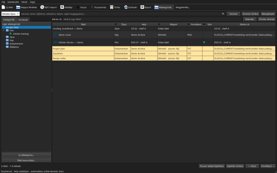Undo with the Visszavonás button
Image resolution: width=277 pixels, height=173 pixels.
98,7
